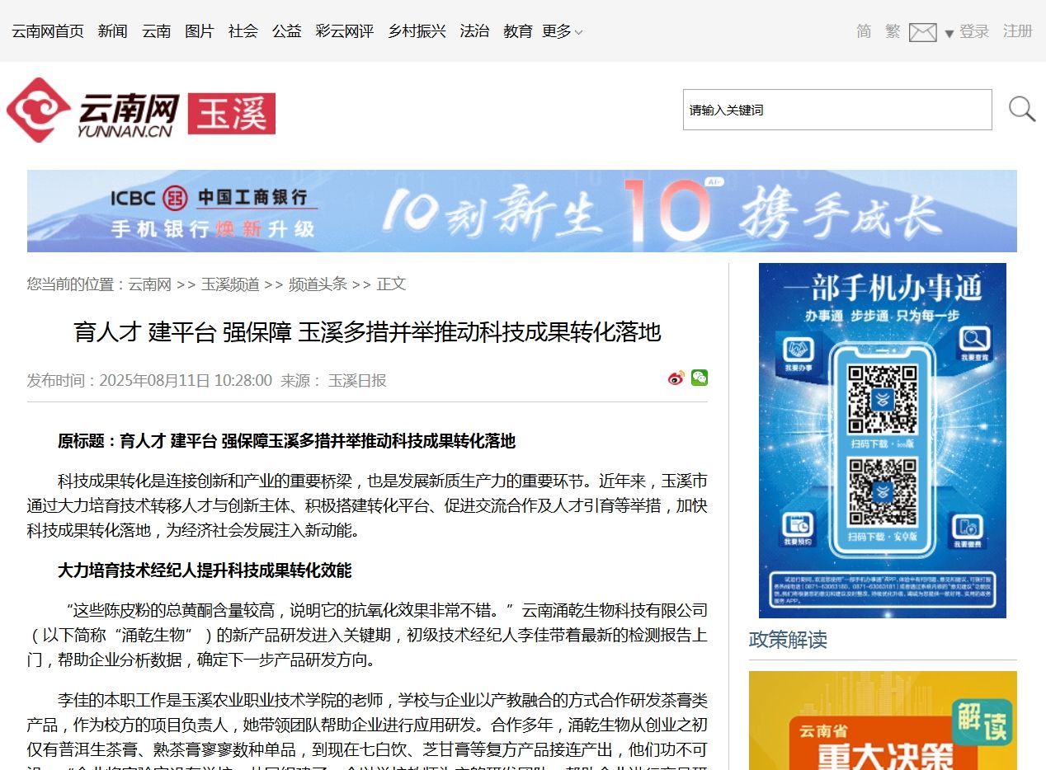Switch to traditional Chinese 繁
1046x770 pixels.
pyautogui.click(x=893, y=31)
